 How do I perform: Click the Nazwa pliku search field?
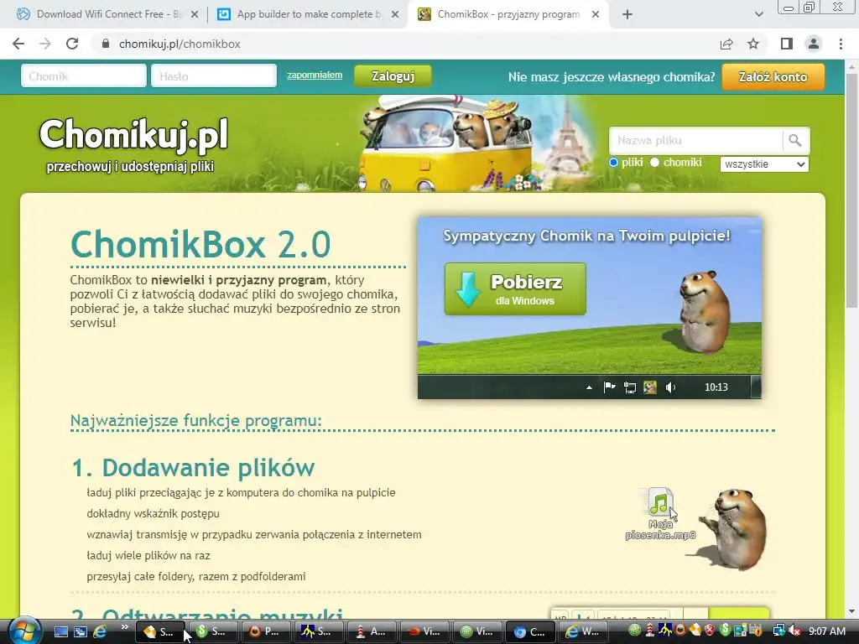pyautogui.click(x=695, y=140)
